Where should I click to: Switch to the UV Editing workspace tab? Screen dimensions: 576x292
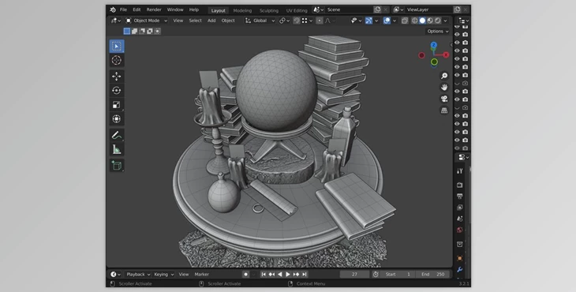coord(297,10)
